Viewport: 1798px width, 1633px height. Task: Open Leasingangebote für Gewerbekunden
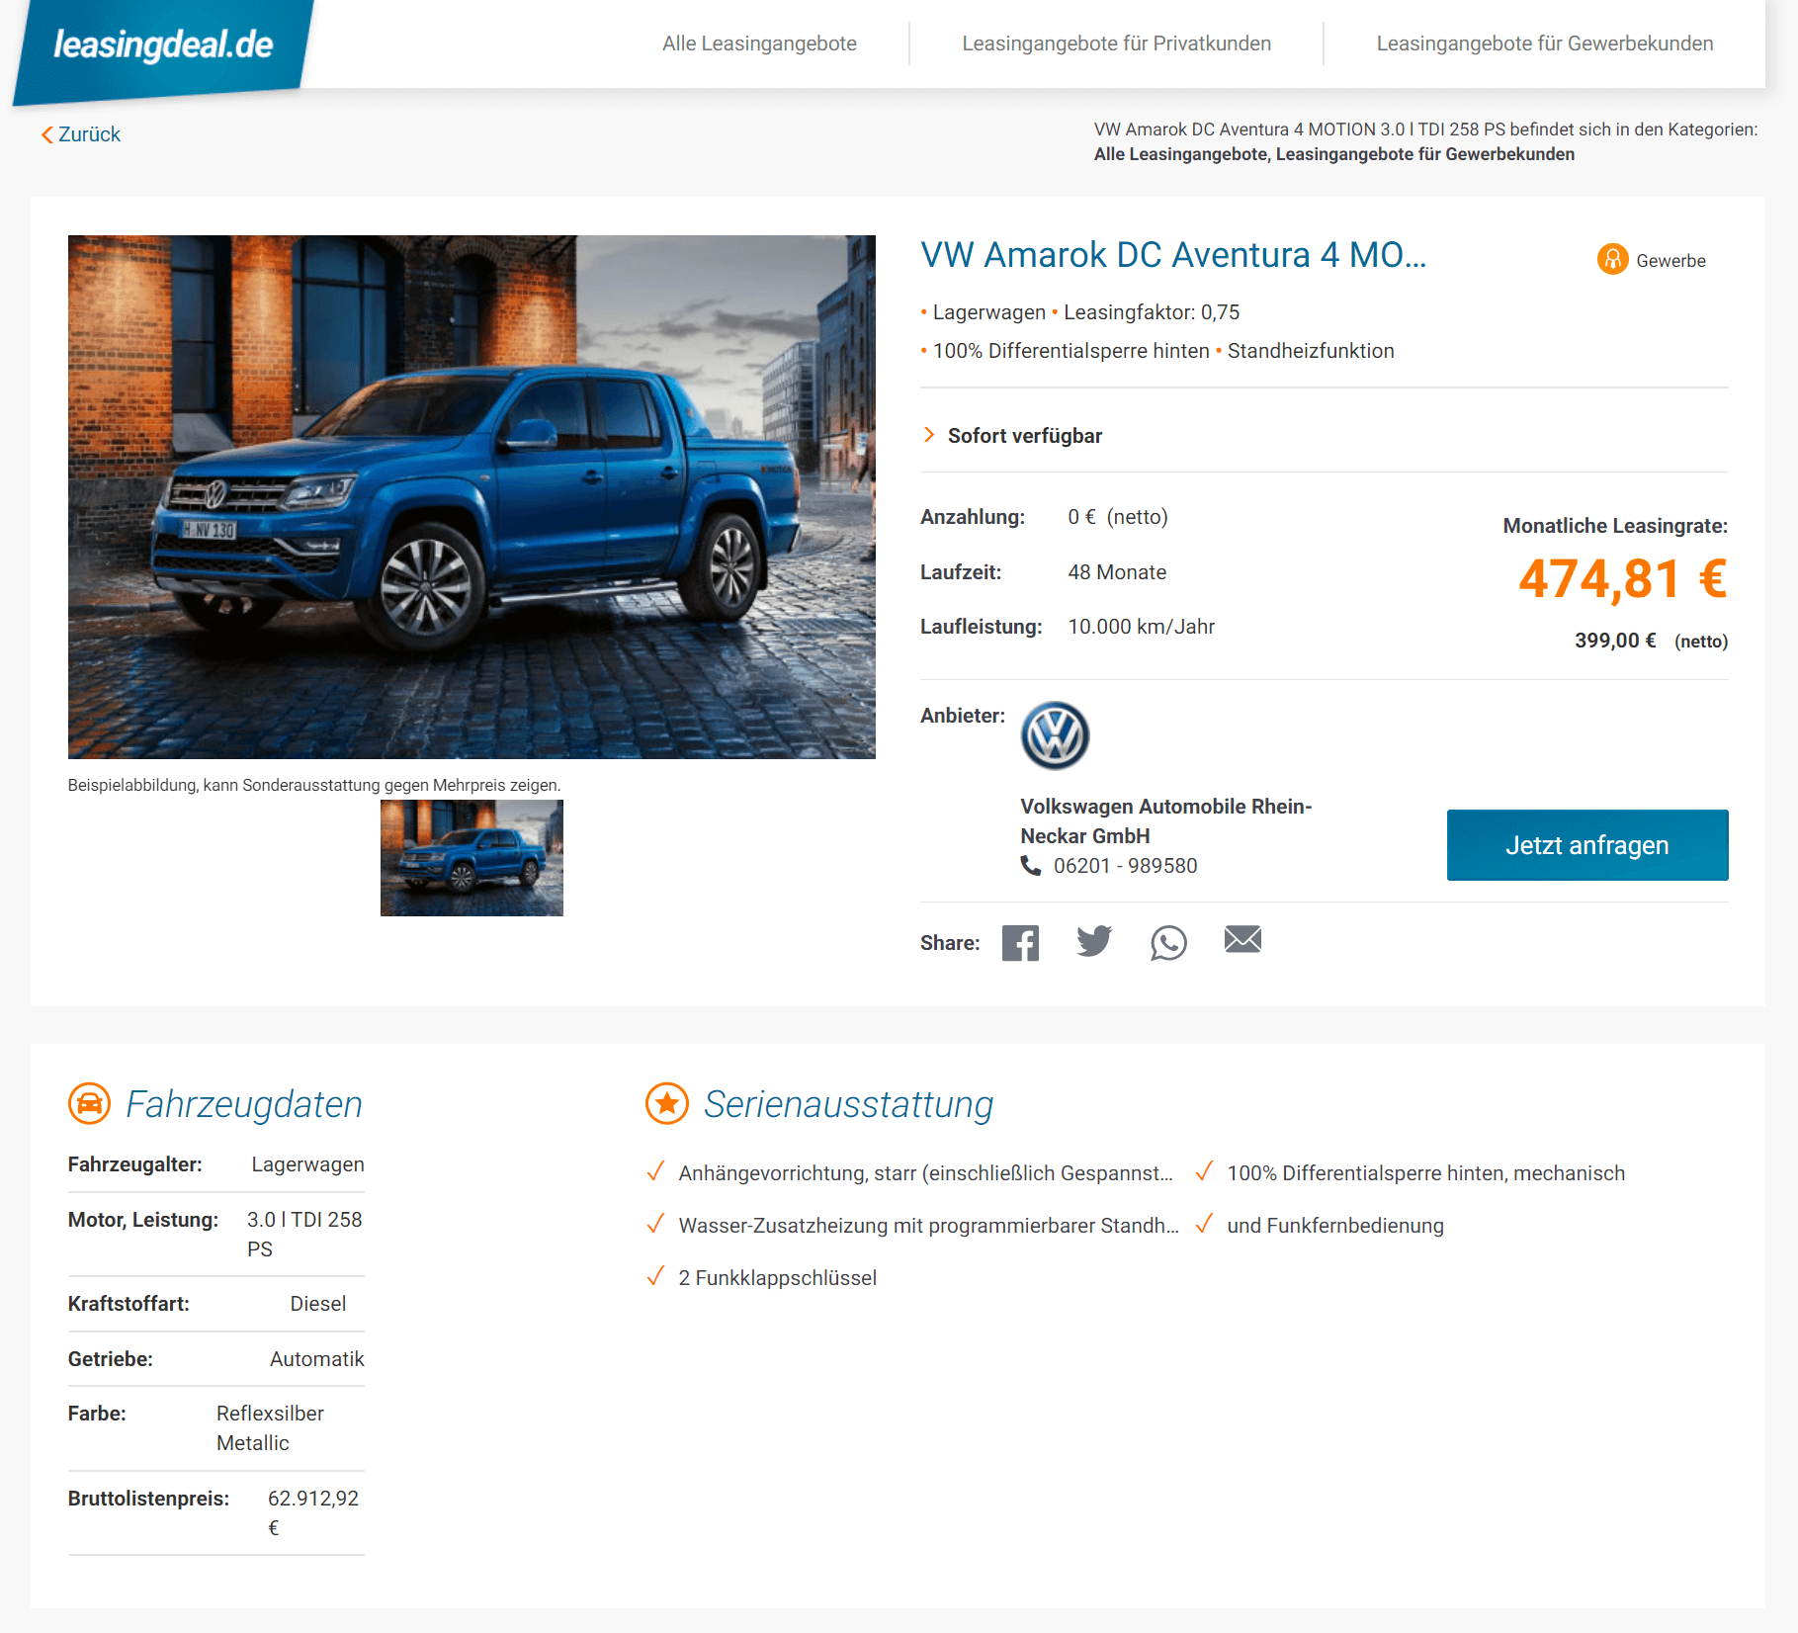(x=1544, y=43)
